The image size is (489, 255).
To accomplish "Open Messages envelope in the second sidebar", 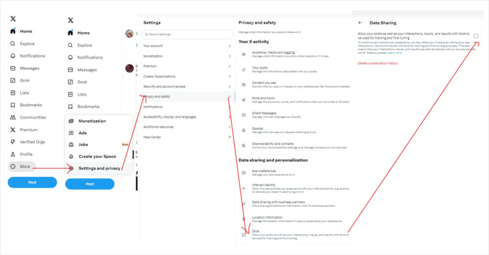I will pos(70,70).
